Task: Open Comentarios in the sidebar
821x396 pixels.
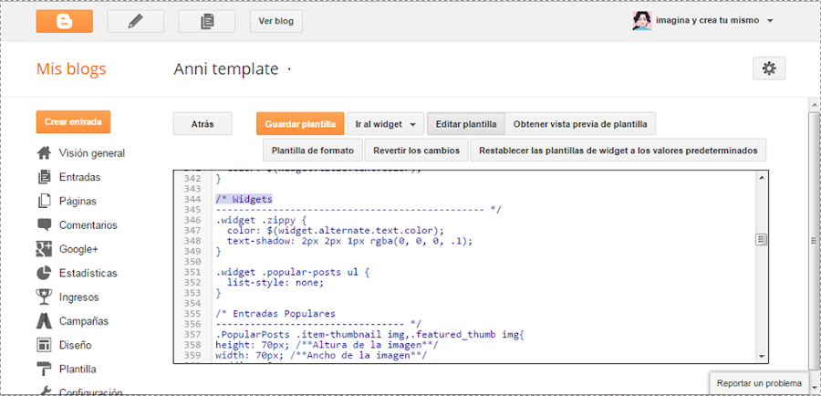Action: click(88, 224)
